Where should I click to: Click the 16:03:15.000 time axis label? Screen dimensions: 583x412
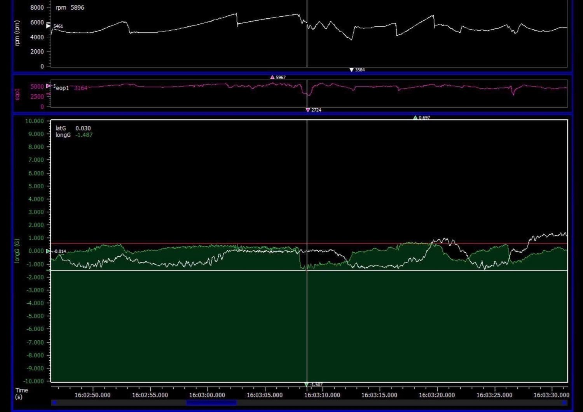(x=379, y=395)
